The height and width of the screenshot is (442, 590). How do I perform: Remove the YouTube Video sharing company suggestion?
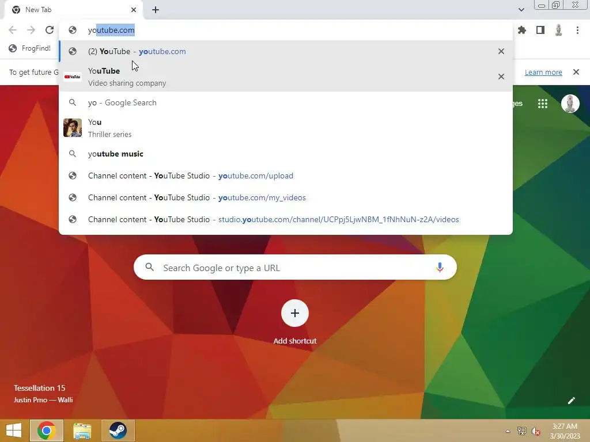point(501,77)
